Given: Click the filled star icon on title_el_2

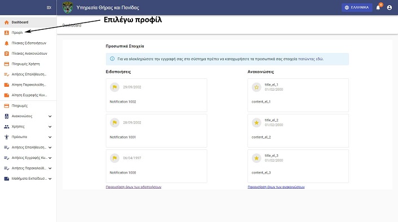Looking at the screenshot, I should [x=257, y=122].
